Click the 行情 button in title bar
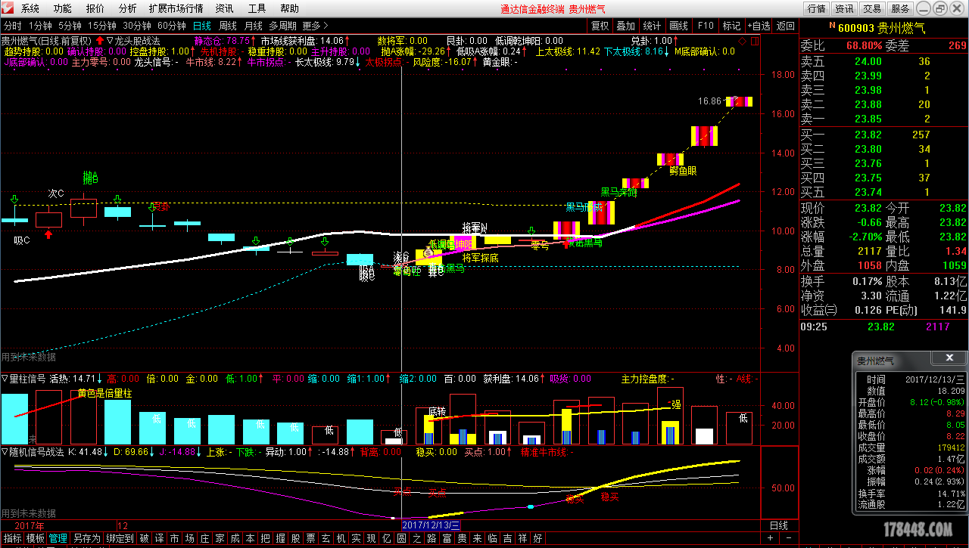This screenshot has width=969, height=548. pyautogui.click(x=816, y=8)
